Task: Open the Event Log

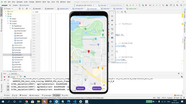Action: (x=178, y=95)
